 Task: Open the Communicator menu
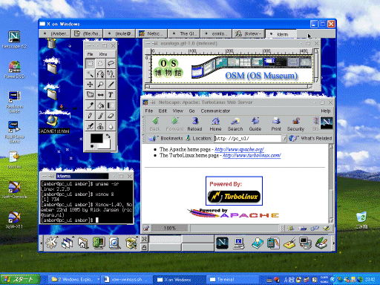(215, 111)
